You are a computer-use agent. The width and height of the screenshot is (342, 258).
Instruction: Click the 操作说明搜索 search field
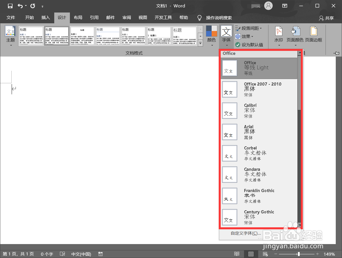point(219,18)
